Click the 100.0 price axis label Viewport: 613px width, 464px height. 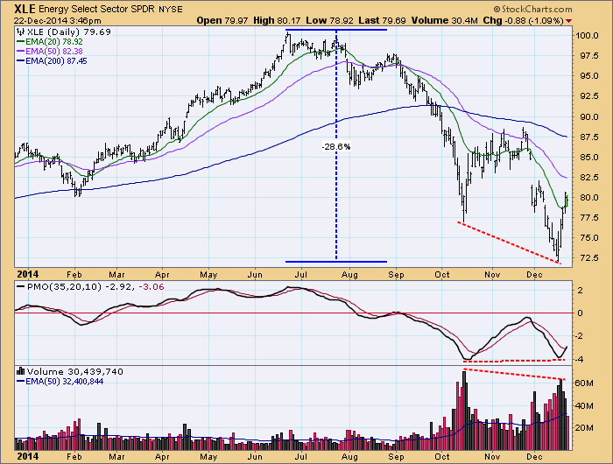[x=586, y=36]
